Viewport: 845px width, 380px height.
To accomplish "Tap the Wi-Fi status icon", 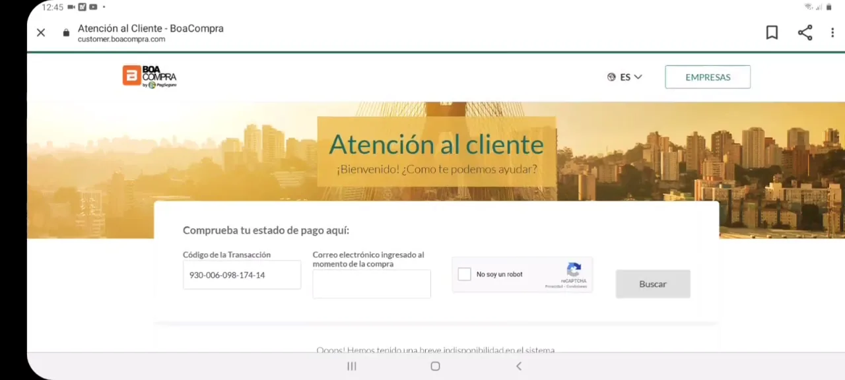I will 808,7.
